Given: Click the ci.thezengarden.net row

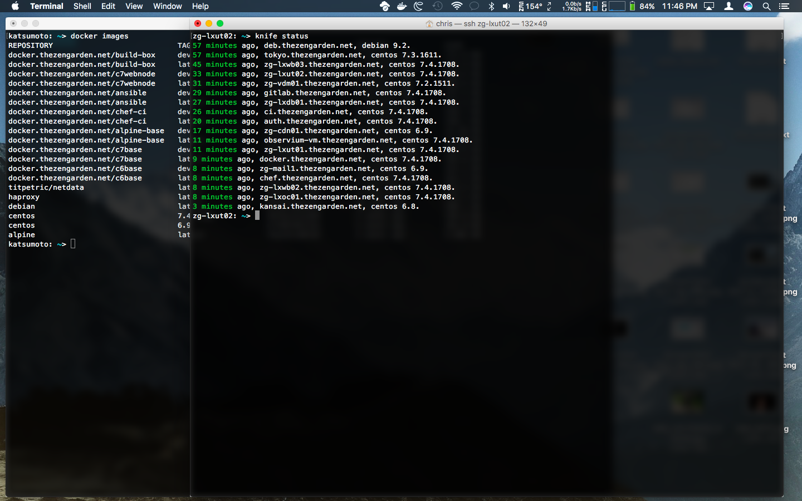Looking at the screenshot, I should (310, 112).
